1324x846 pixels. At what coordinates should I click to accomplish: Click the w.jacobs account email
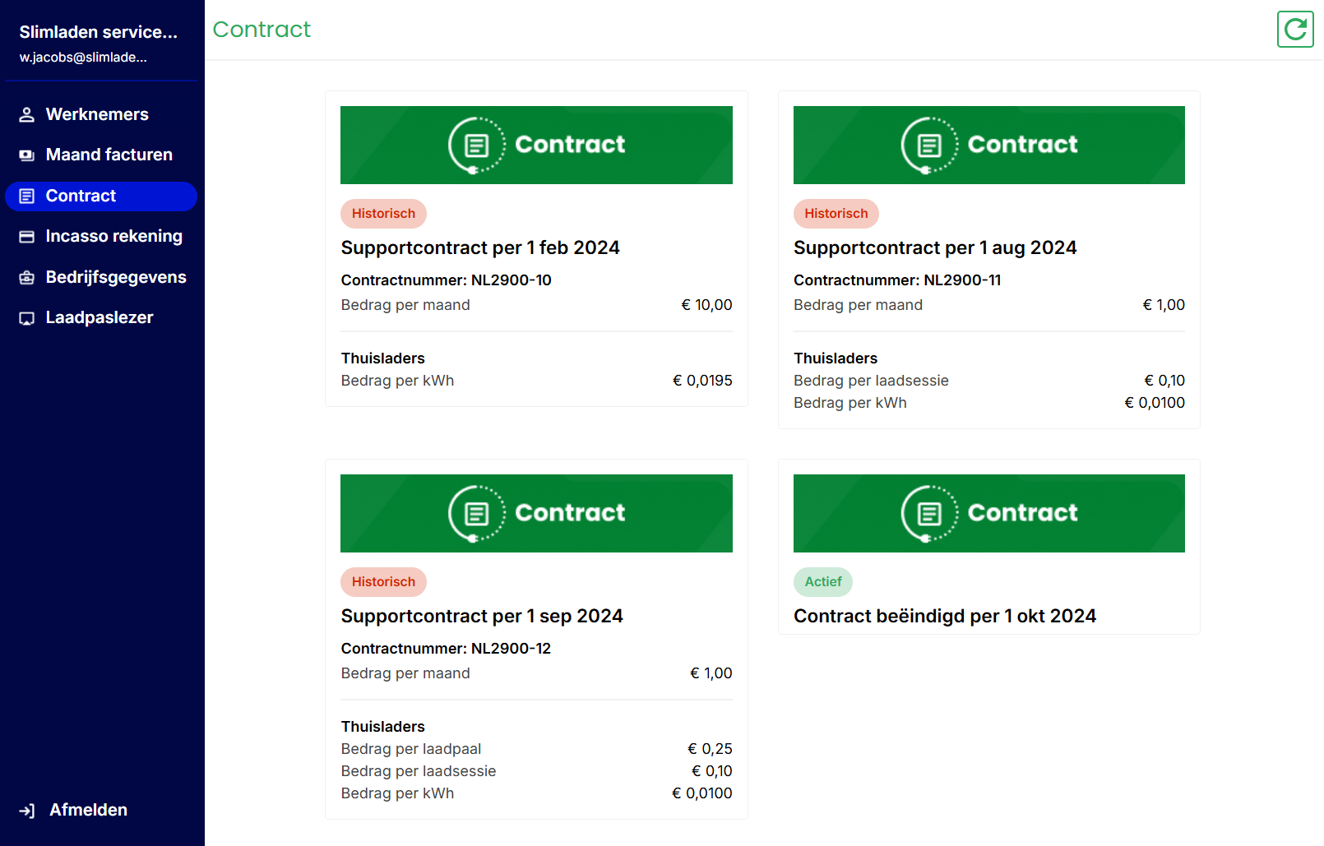[x=83, y=58]
